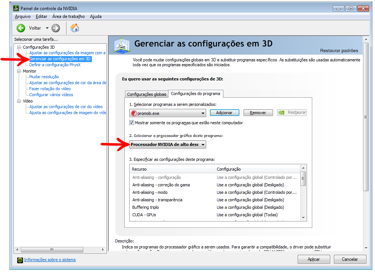Click the settings list scrollbar thumb
Image resolution: width=375 pixels, height=272 pixels.
(303, 178)
